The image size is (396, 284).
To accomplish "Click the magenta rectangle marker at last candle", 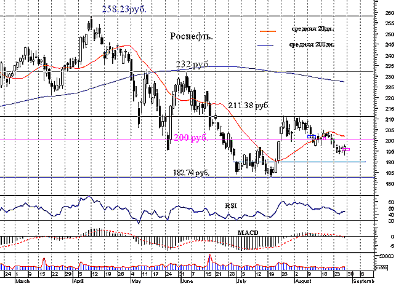I will pos(345,149).
